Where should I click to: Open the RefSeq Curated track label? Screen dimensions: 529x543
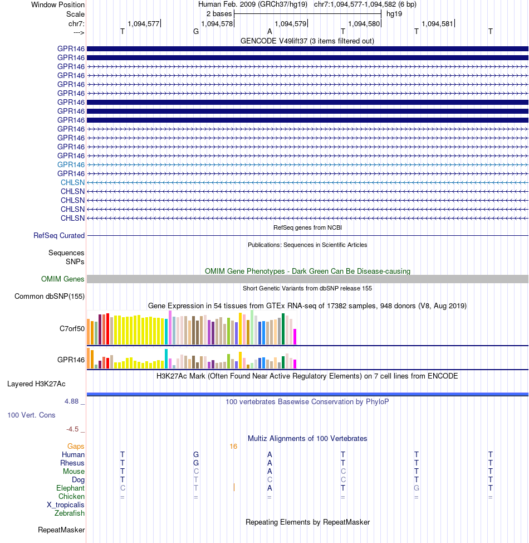(x=59, y=235)
